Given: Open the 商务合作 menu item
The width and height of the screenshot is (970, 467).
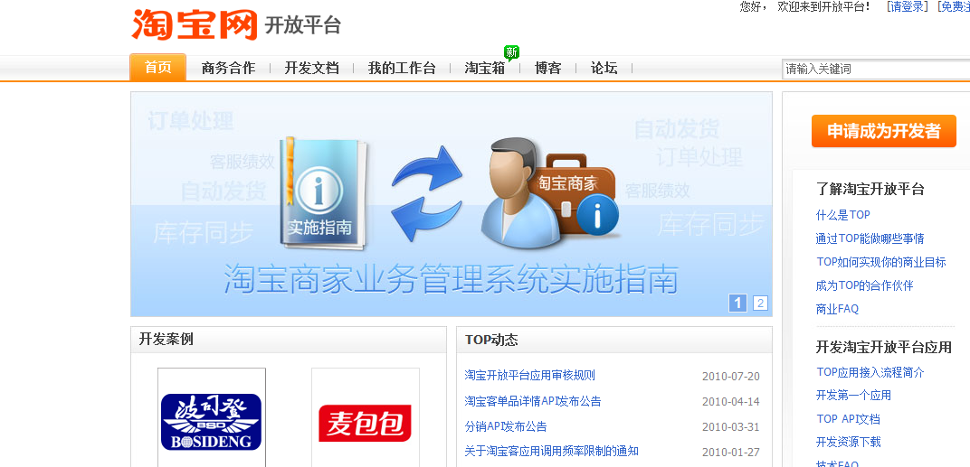Looking at the screenshot, I should (x=228, y=69).
